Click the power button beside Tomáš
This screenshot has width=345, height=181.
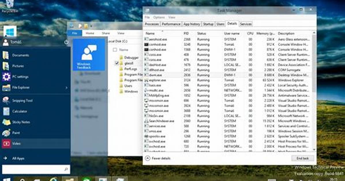(x=66, y=42)
